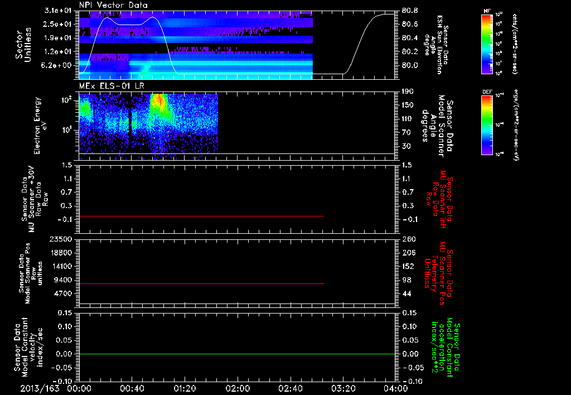Click the green line in velocity panel
Image resolution: width=571 pixels, height=395 pixels.
point(237,354)
